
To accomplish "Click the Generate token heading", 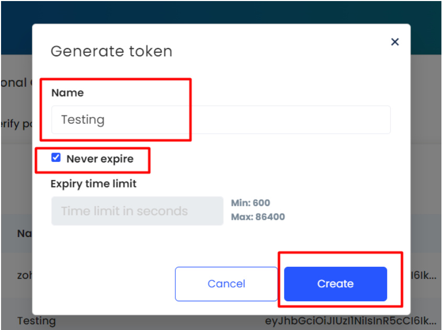I will [x=111, y=51].
